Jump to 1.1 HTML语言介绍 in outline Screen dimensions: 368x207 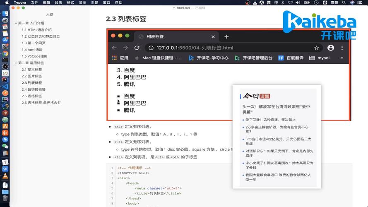[x=36, y=30]
